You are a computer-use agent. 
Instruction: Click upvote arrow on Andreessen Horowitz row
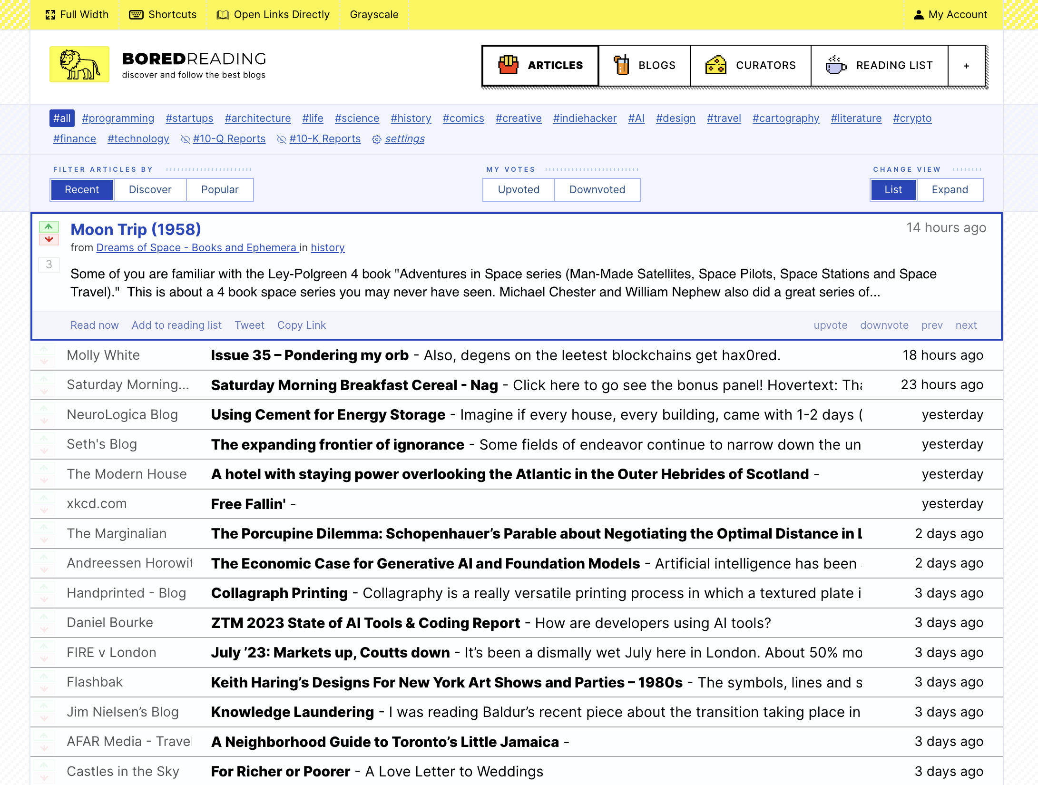click(x=44, y=557)
